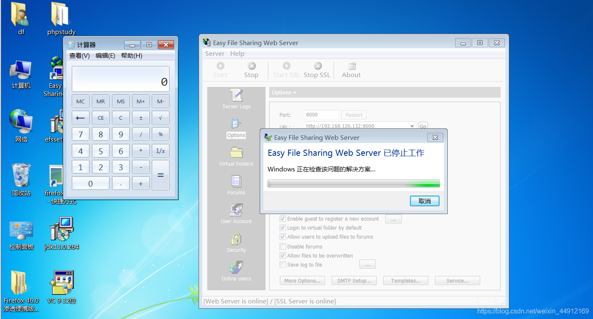
Task: Expand the Options header dropdown
Action: coord(284,92)
